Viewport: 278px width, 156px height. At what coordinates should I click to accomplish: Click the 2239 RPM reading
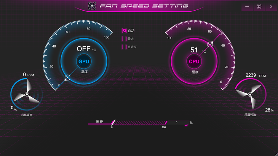[x=251, y=75]
